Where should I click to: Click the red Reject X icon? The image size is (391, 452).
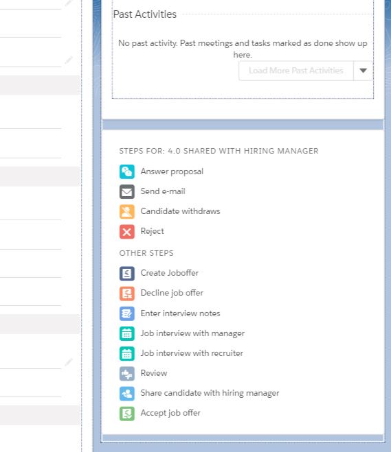(x=126, y=232)
